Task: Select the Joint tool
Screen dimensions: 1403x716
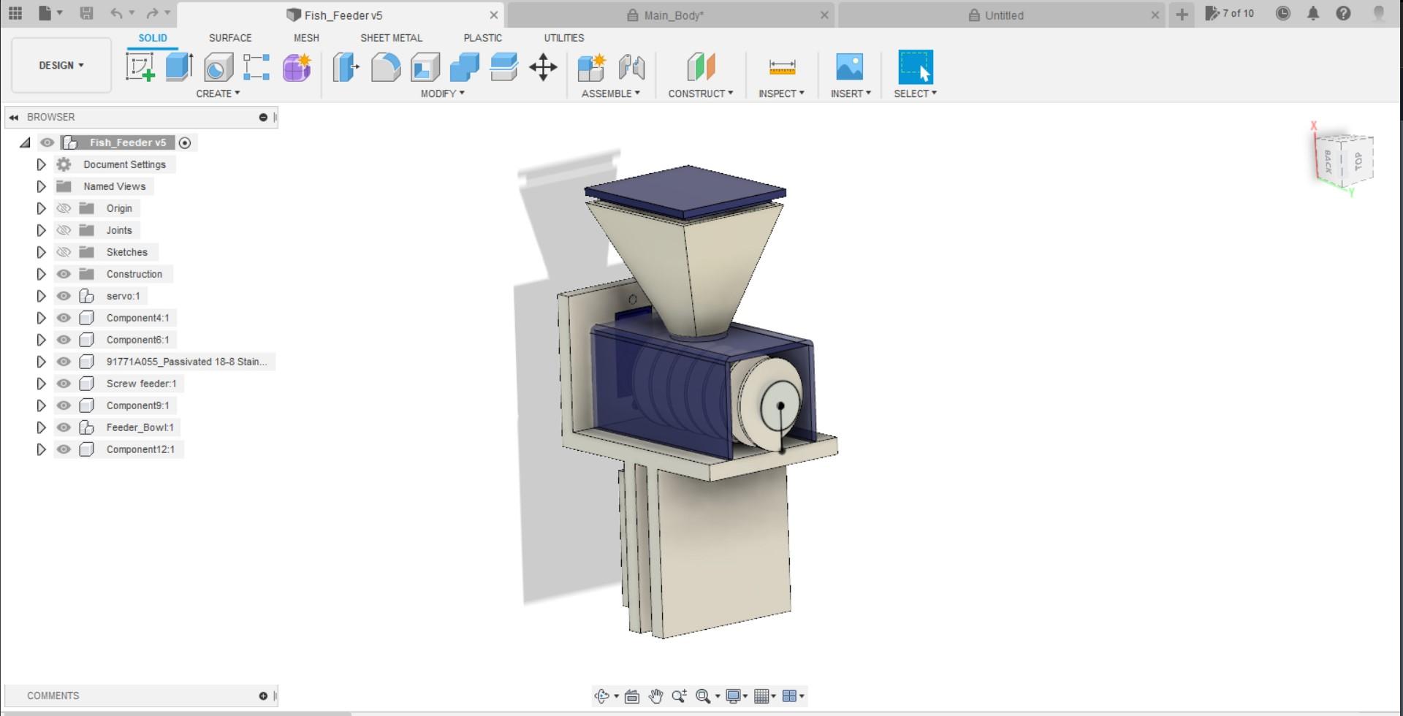Action: (631, 67)
